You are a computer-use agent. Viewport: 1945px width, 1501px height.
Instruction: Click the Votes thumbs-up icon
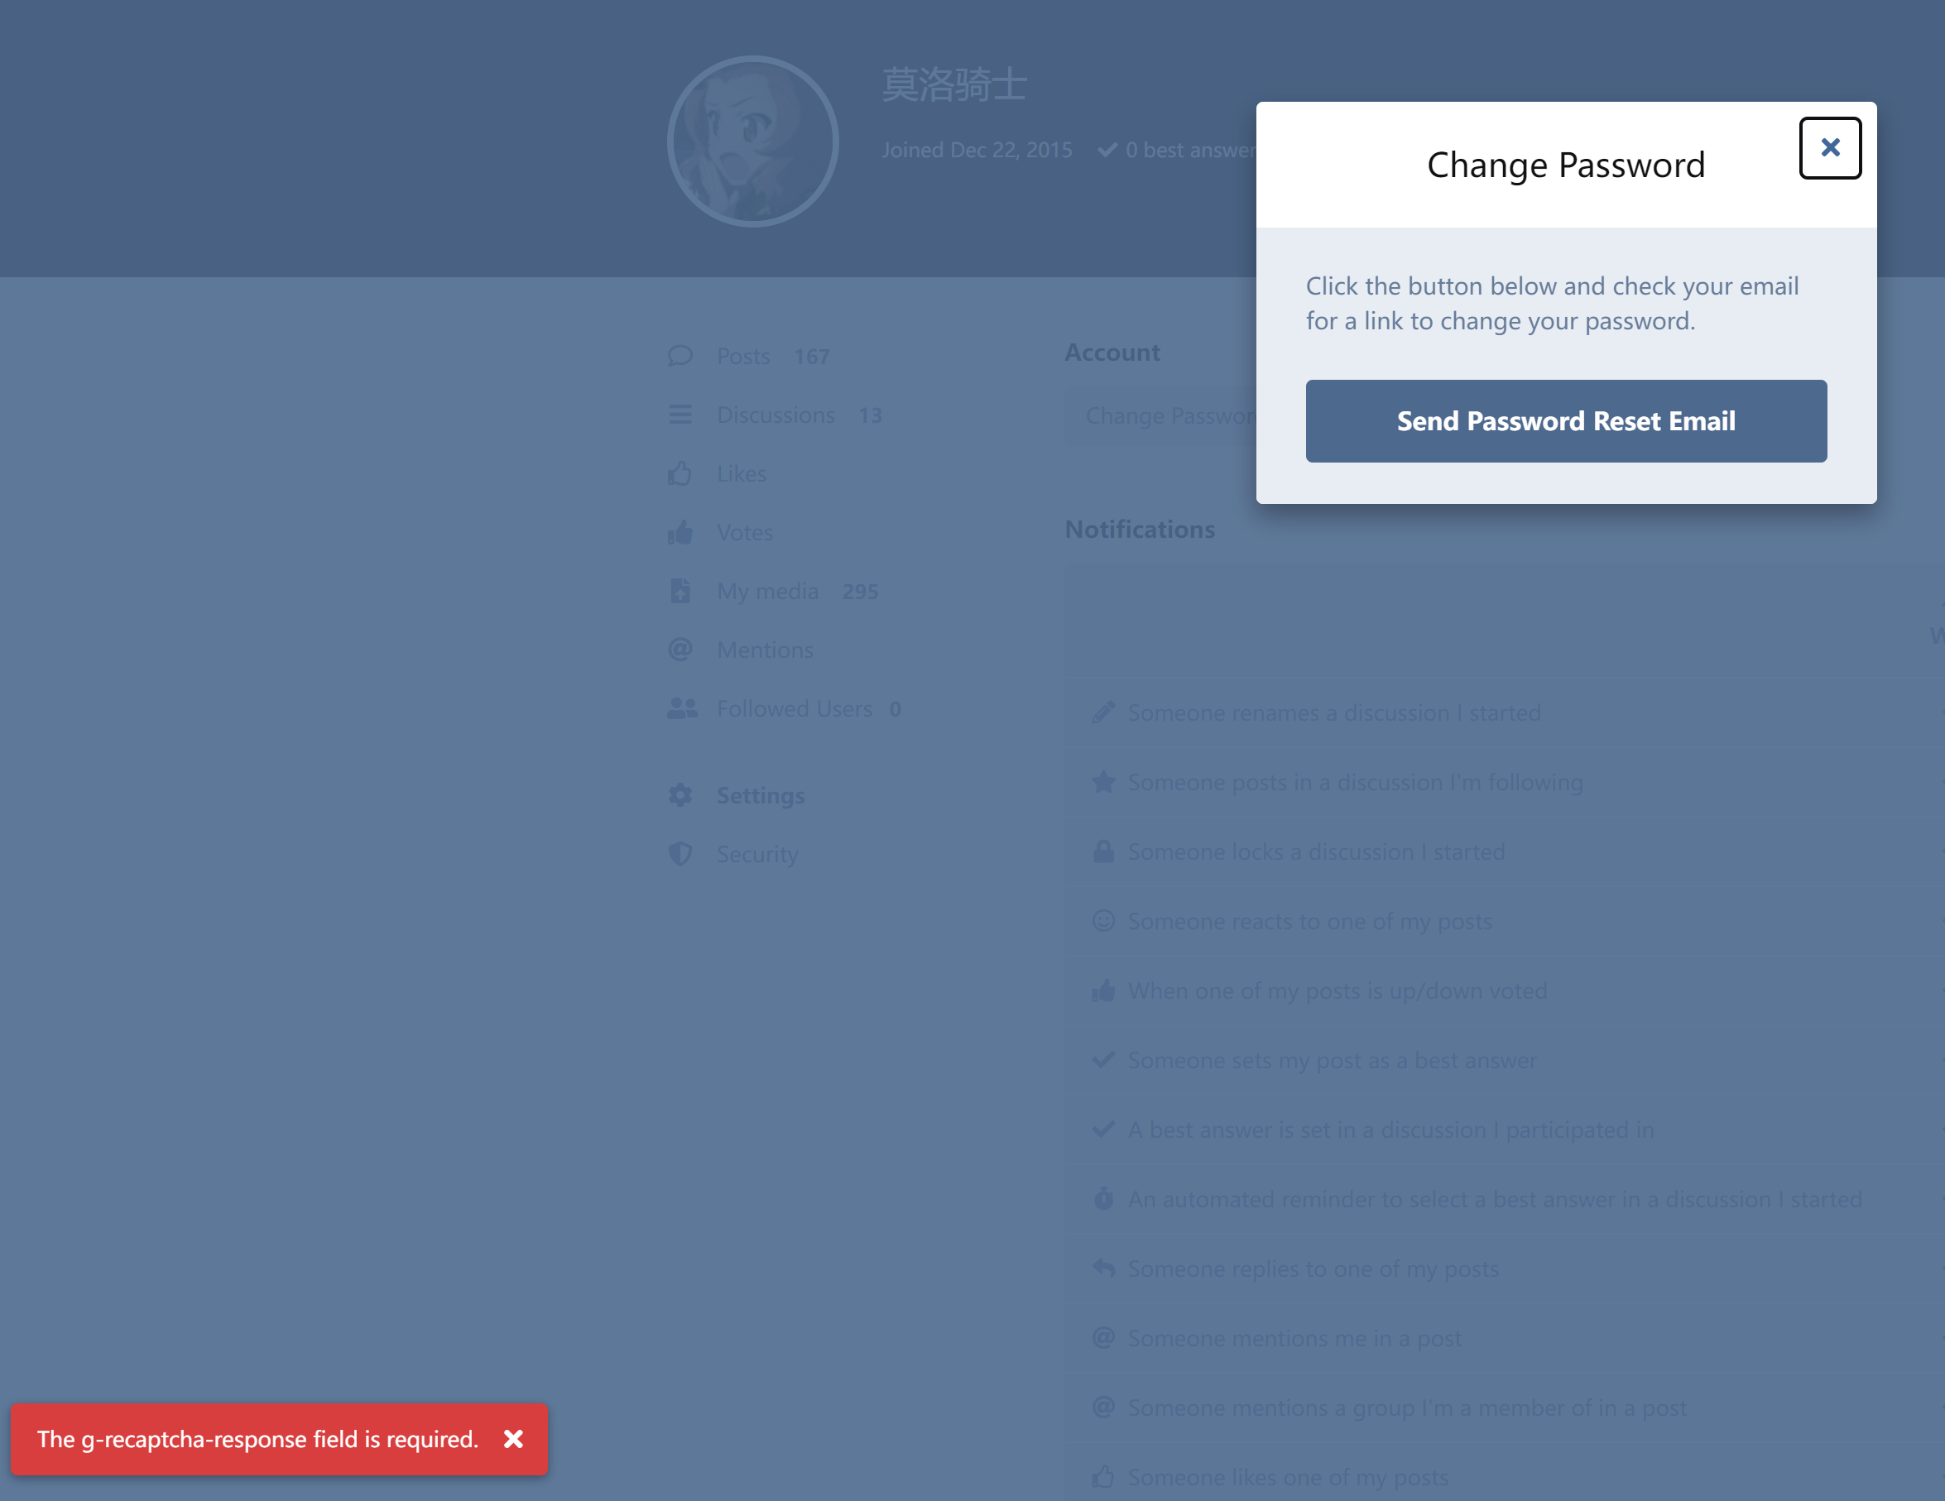click(x=680, y=532)
